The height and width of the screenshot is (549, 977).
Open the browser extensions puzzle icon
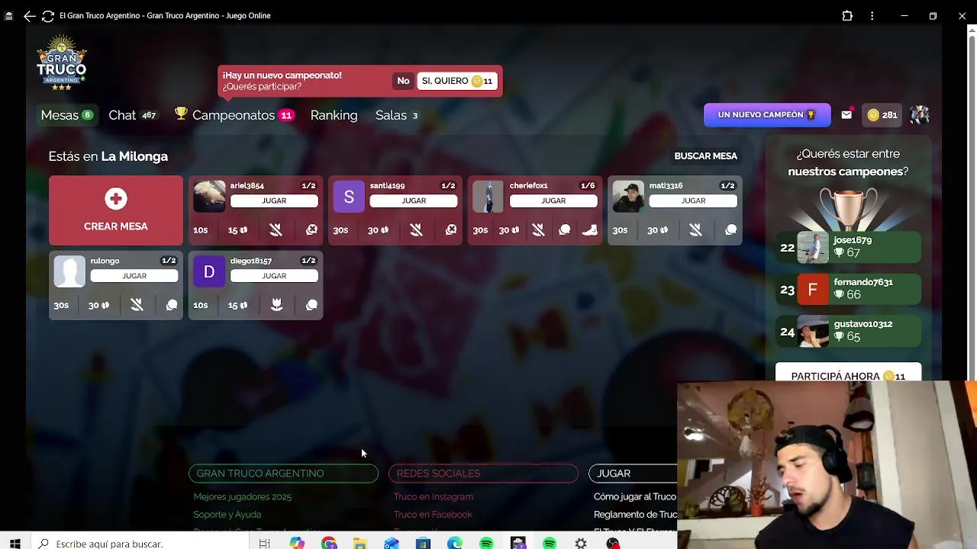pyautogui.click(x=847, y=15)
